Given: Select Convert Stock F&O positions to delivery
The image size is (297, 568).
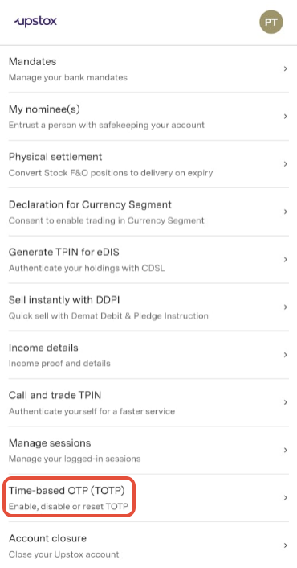Looking at the screenshot, I should [x=97, y=173].
